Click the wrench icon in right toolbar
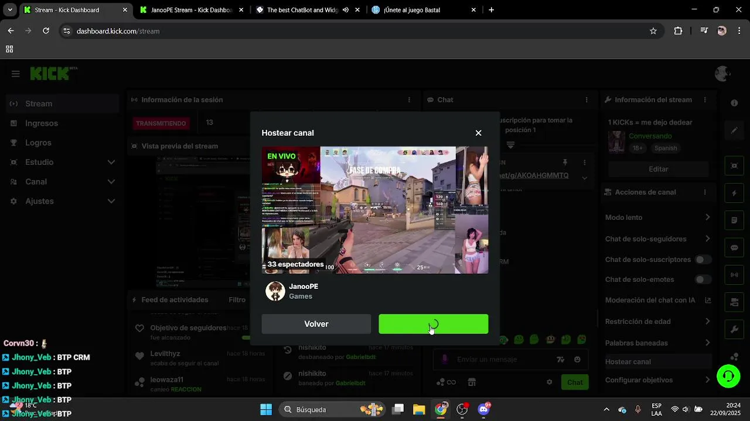Viewport: 750px width, 421px height. 734,330
